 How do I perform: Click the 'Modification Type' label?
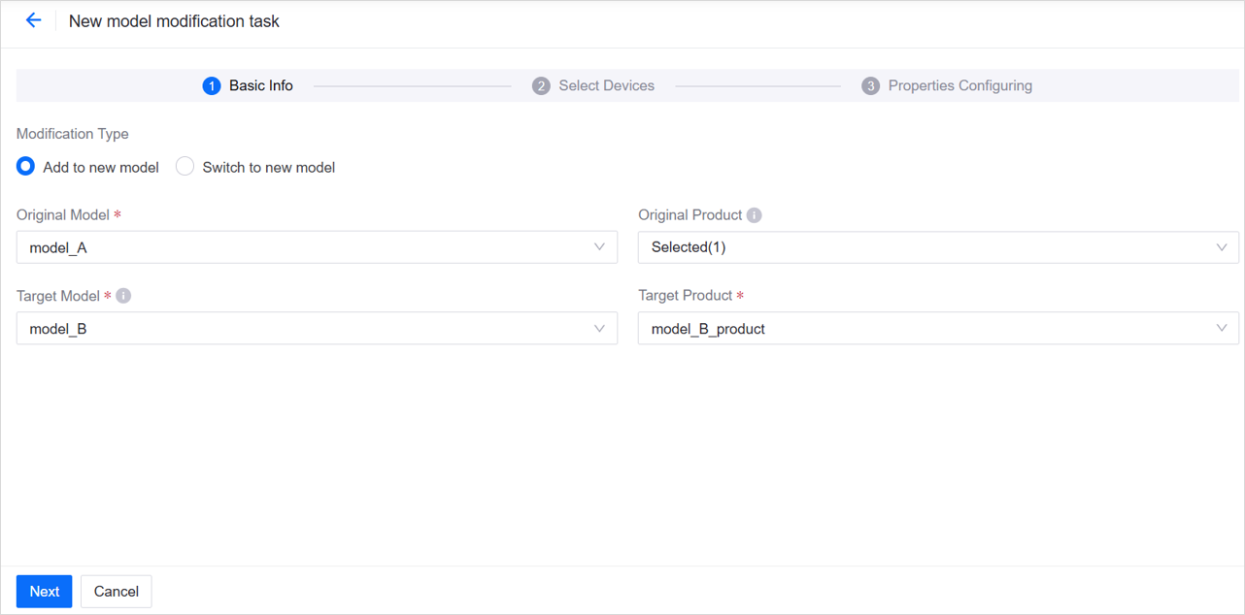pos(73,134)
